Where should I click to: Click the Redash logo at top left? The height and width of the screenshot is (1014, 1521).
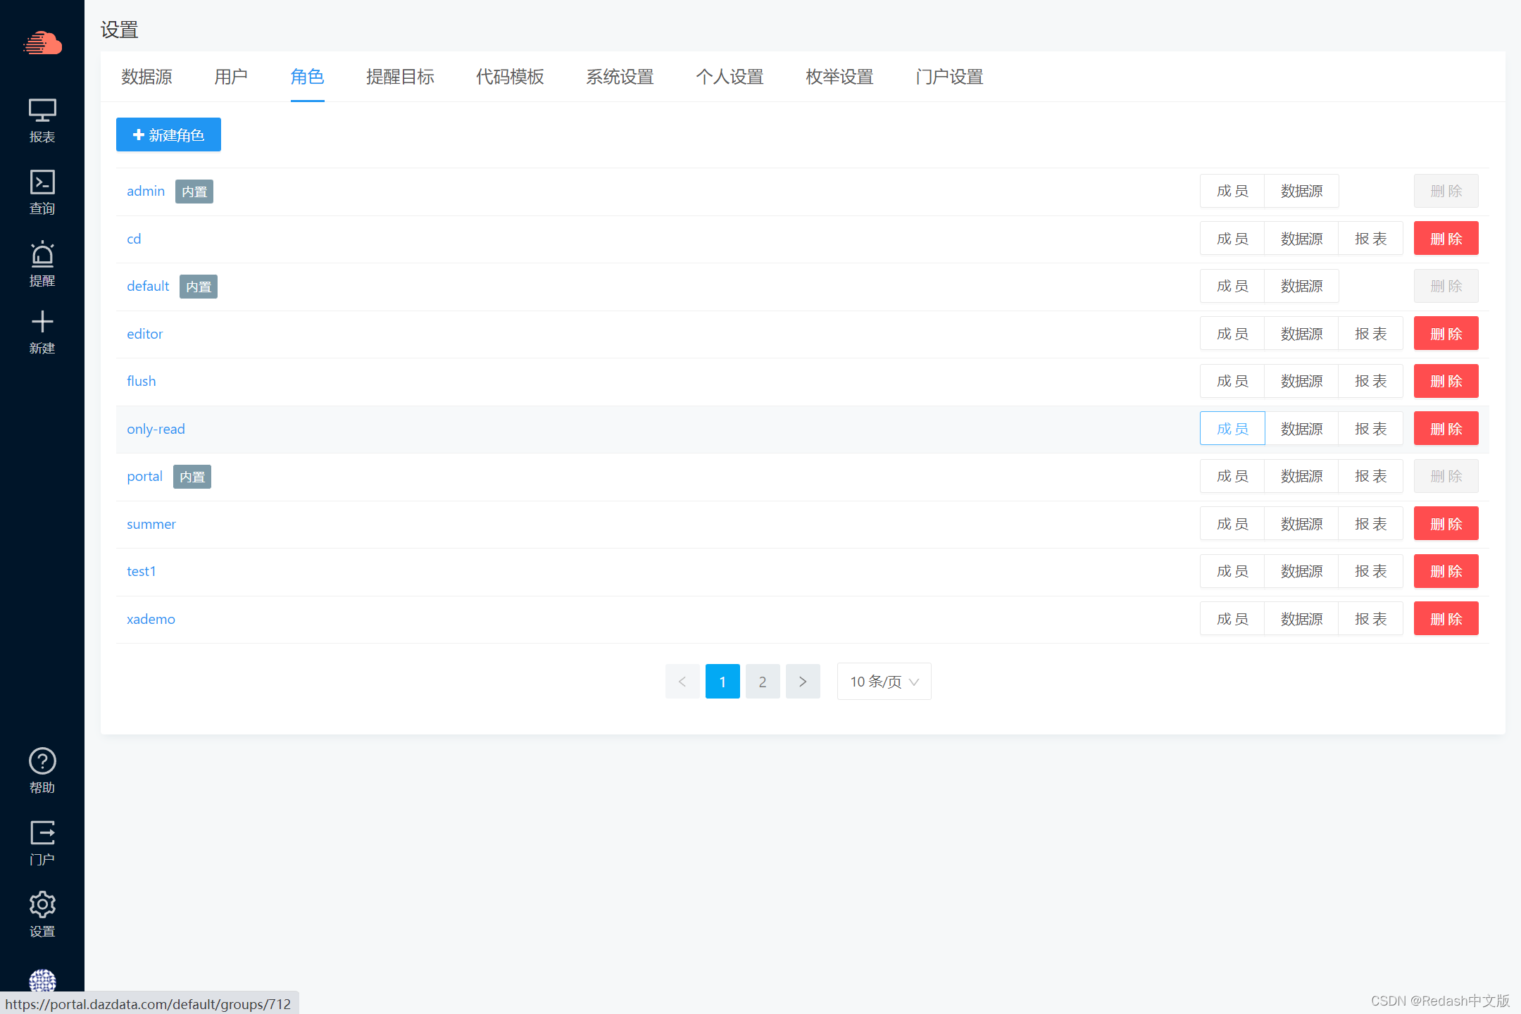tap(42, 44)
